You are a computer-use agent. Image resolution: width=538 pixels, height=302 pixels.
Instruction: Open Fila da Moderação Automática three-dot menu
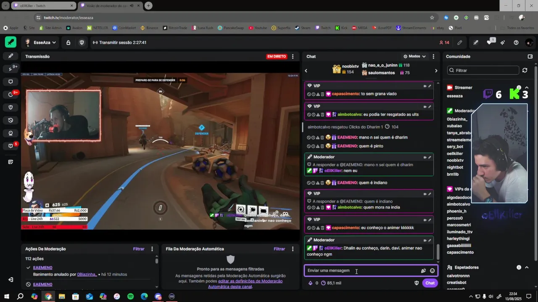(x=293, y=249)
